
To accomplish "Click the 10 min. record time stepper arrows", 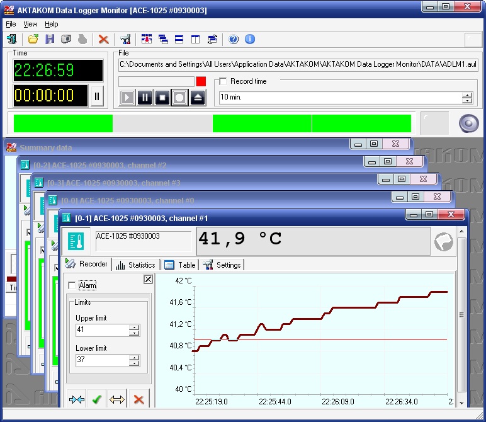I will pyautogui.click(x=466, y=98).
